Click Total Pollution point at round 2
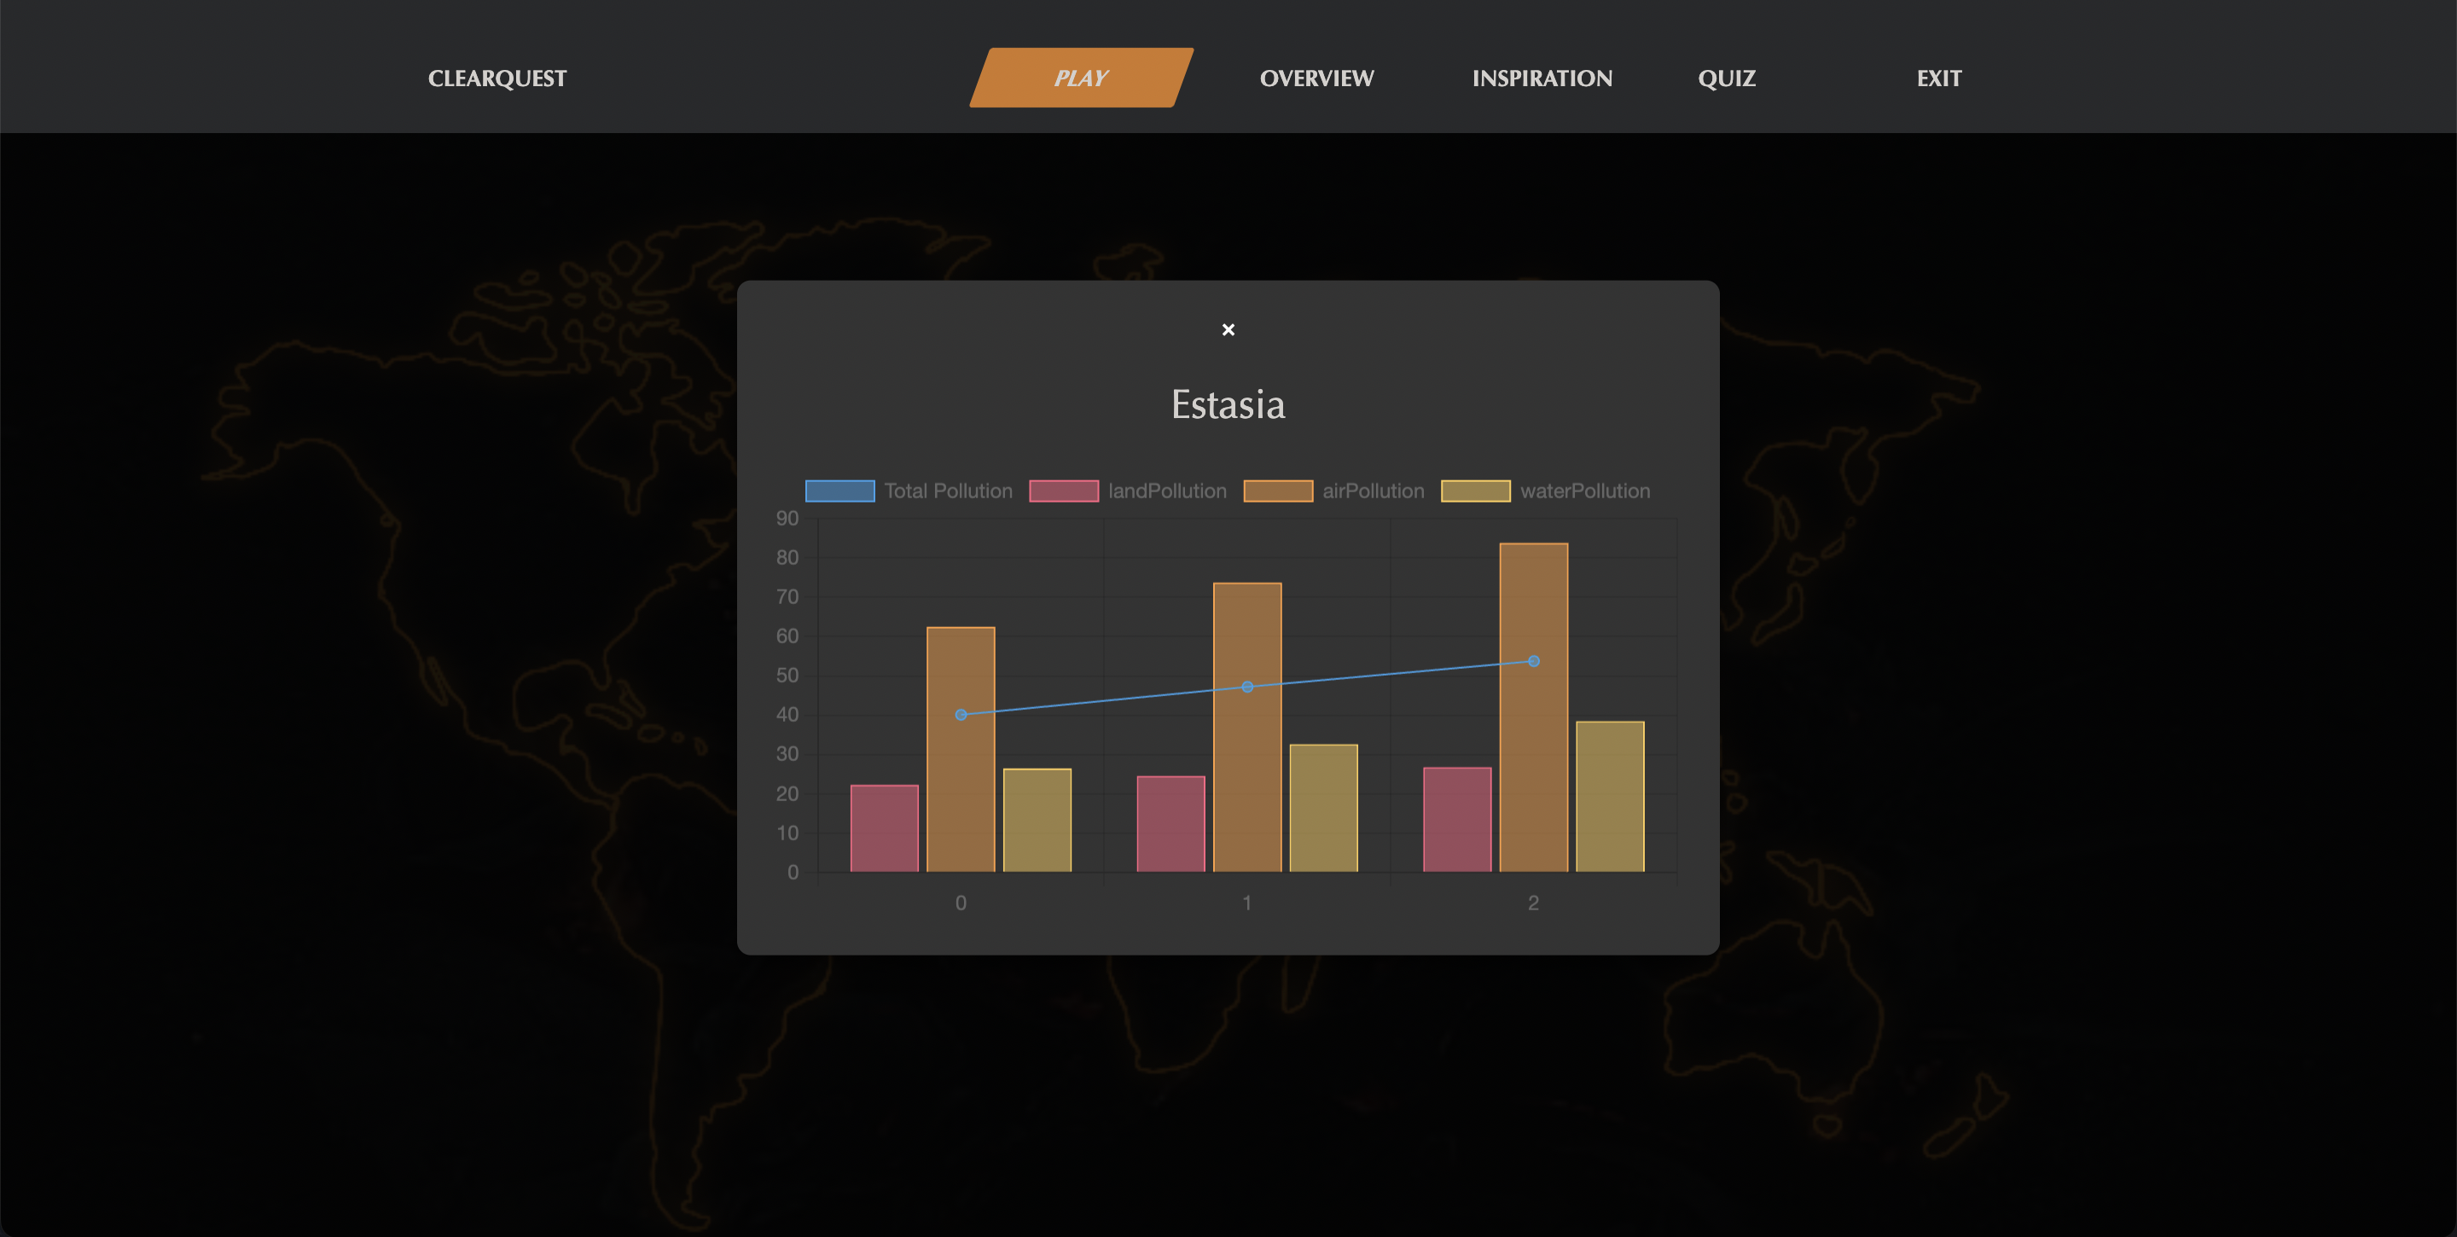The image size is (2457, 1237). [x=1533, y=661]
